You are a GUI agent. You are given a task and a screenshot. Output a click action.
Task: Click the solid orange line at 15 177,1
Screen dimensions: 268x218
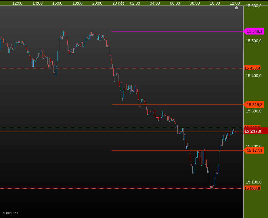point(177,150)
